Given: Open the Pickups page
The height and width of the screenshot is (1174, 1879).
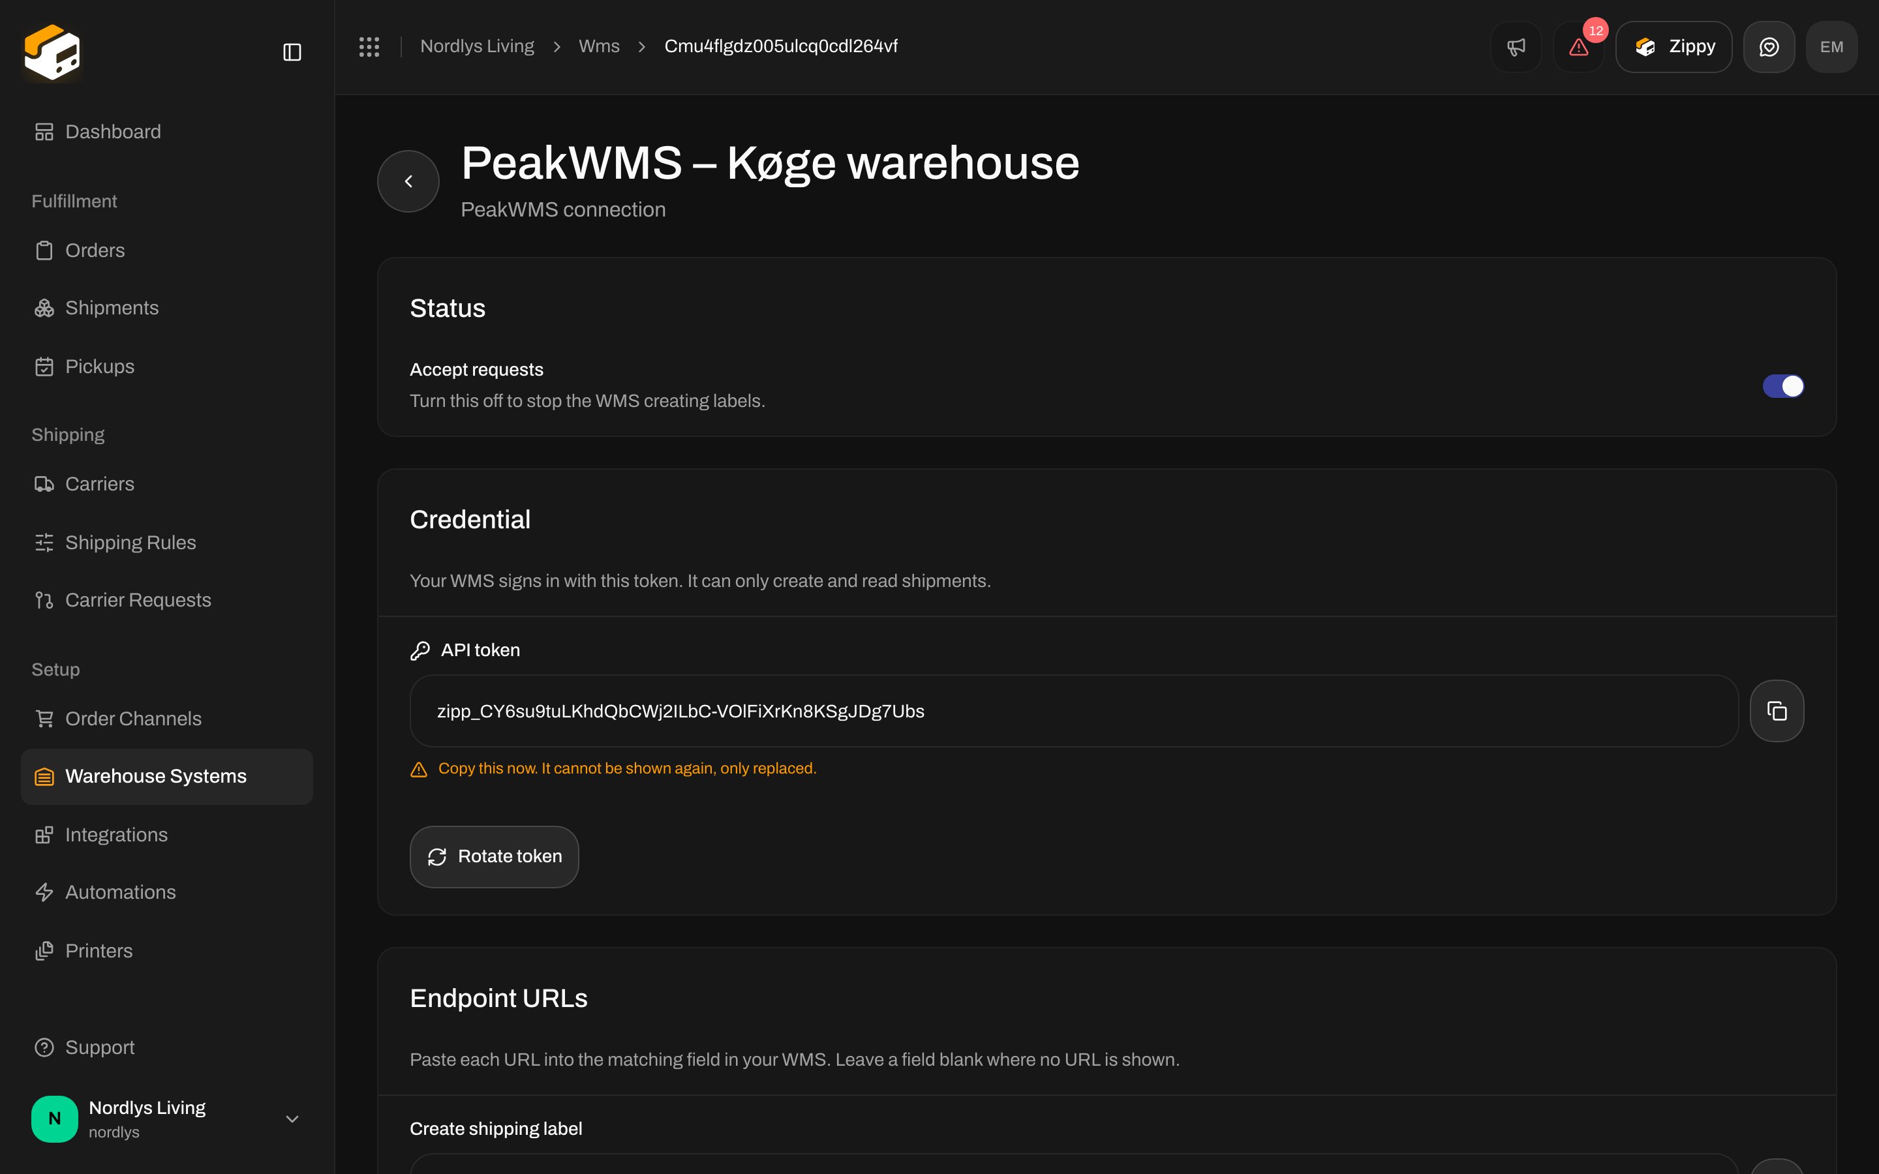Looking at the screenshot, I should pos(167,367).
